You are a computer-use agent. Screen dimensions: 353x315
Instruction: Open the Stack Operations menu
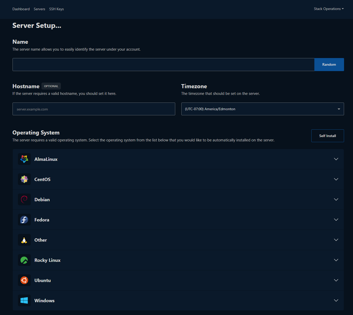tap(328, 9)
